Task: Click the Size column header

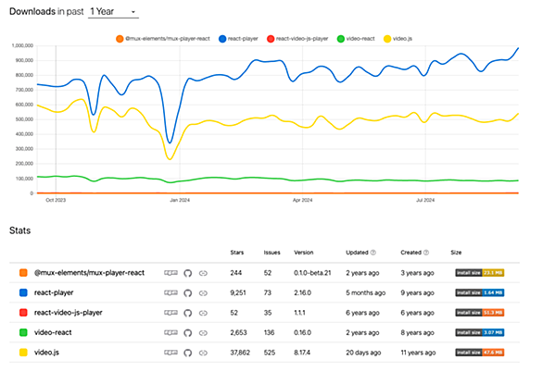Action: coord(456,253)
